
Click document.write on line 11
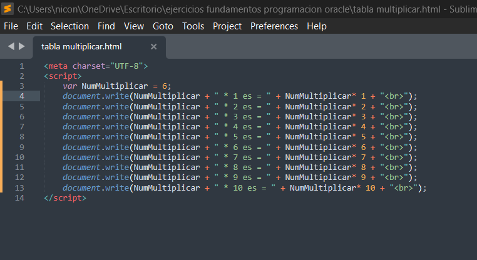[96, 167]
